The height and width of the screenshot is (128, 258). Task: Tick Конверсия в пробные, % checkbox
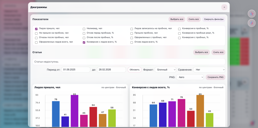(x=179, y=29)
